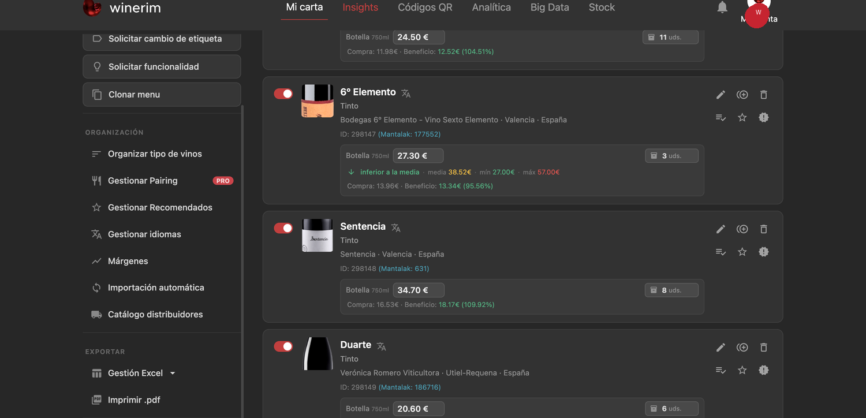
Task: Open the translate icon next to Sentencia
Action: [x=395, y=227]
